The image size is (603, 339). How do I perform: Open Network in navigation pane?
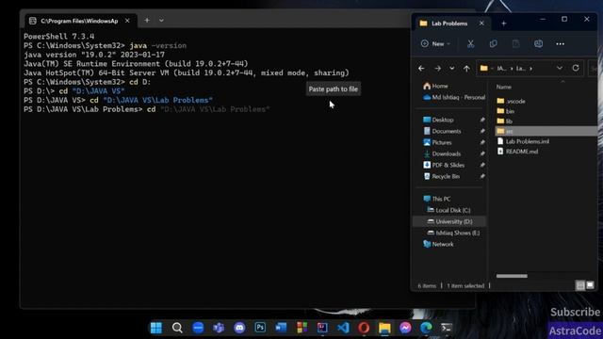coord(438,244)
